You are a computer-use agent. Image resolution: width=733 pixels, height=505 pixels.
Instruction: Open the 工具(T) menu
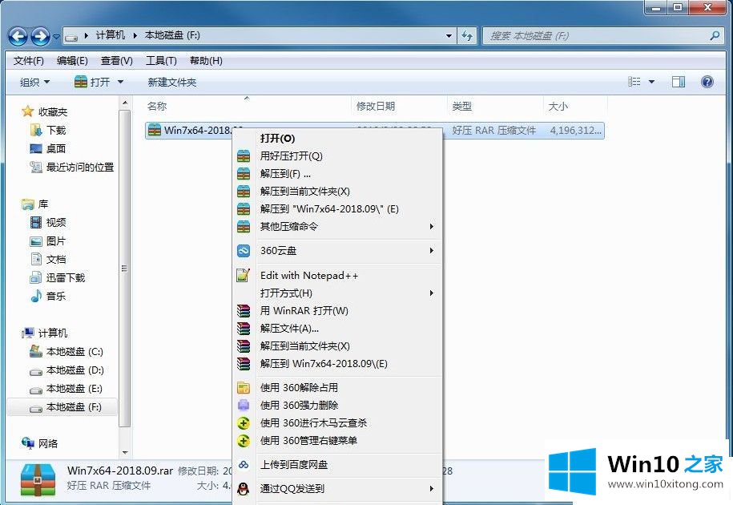pos(161,61)
